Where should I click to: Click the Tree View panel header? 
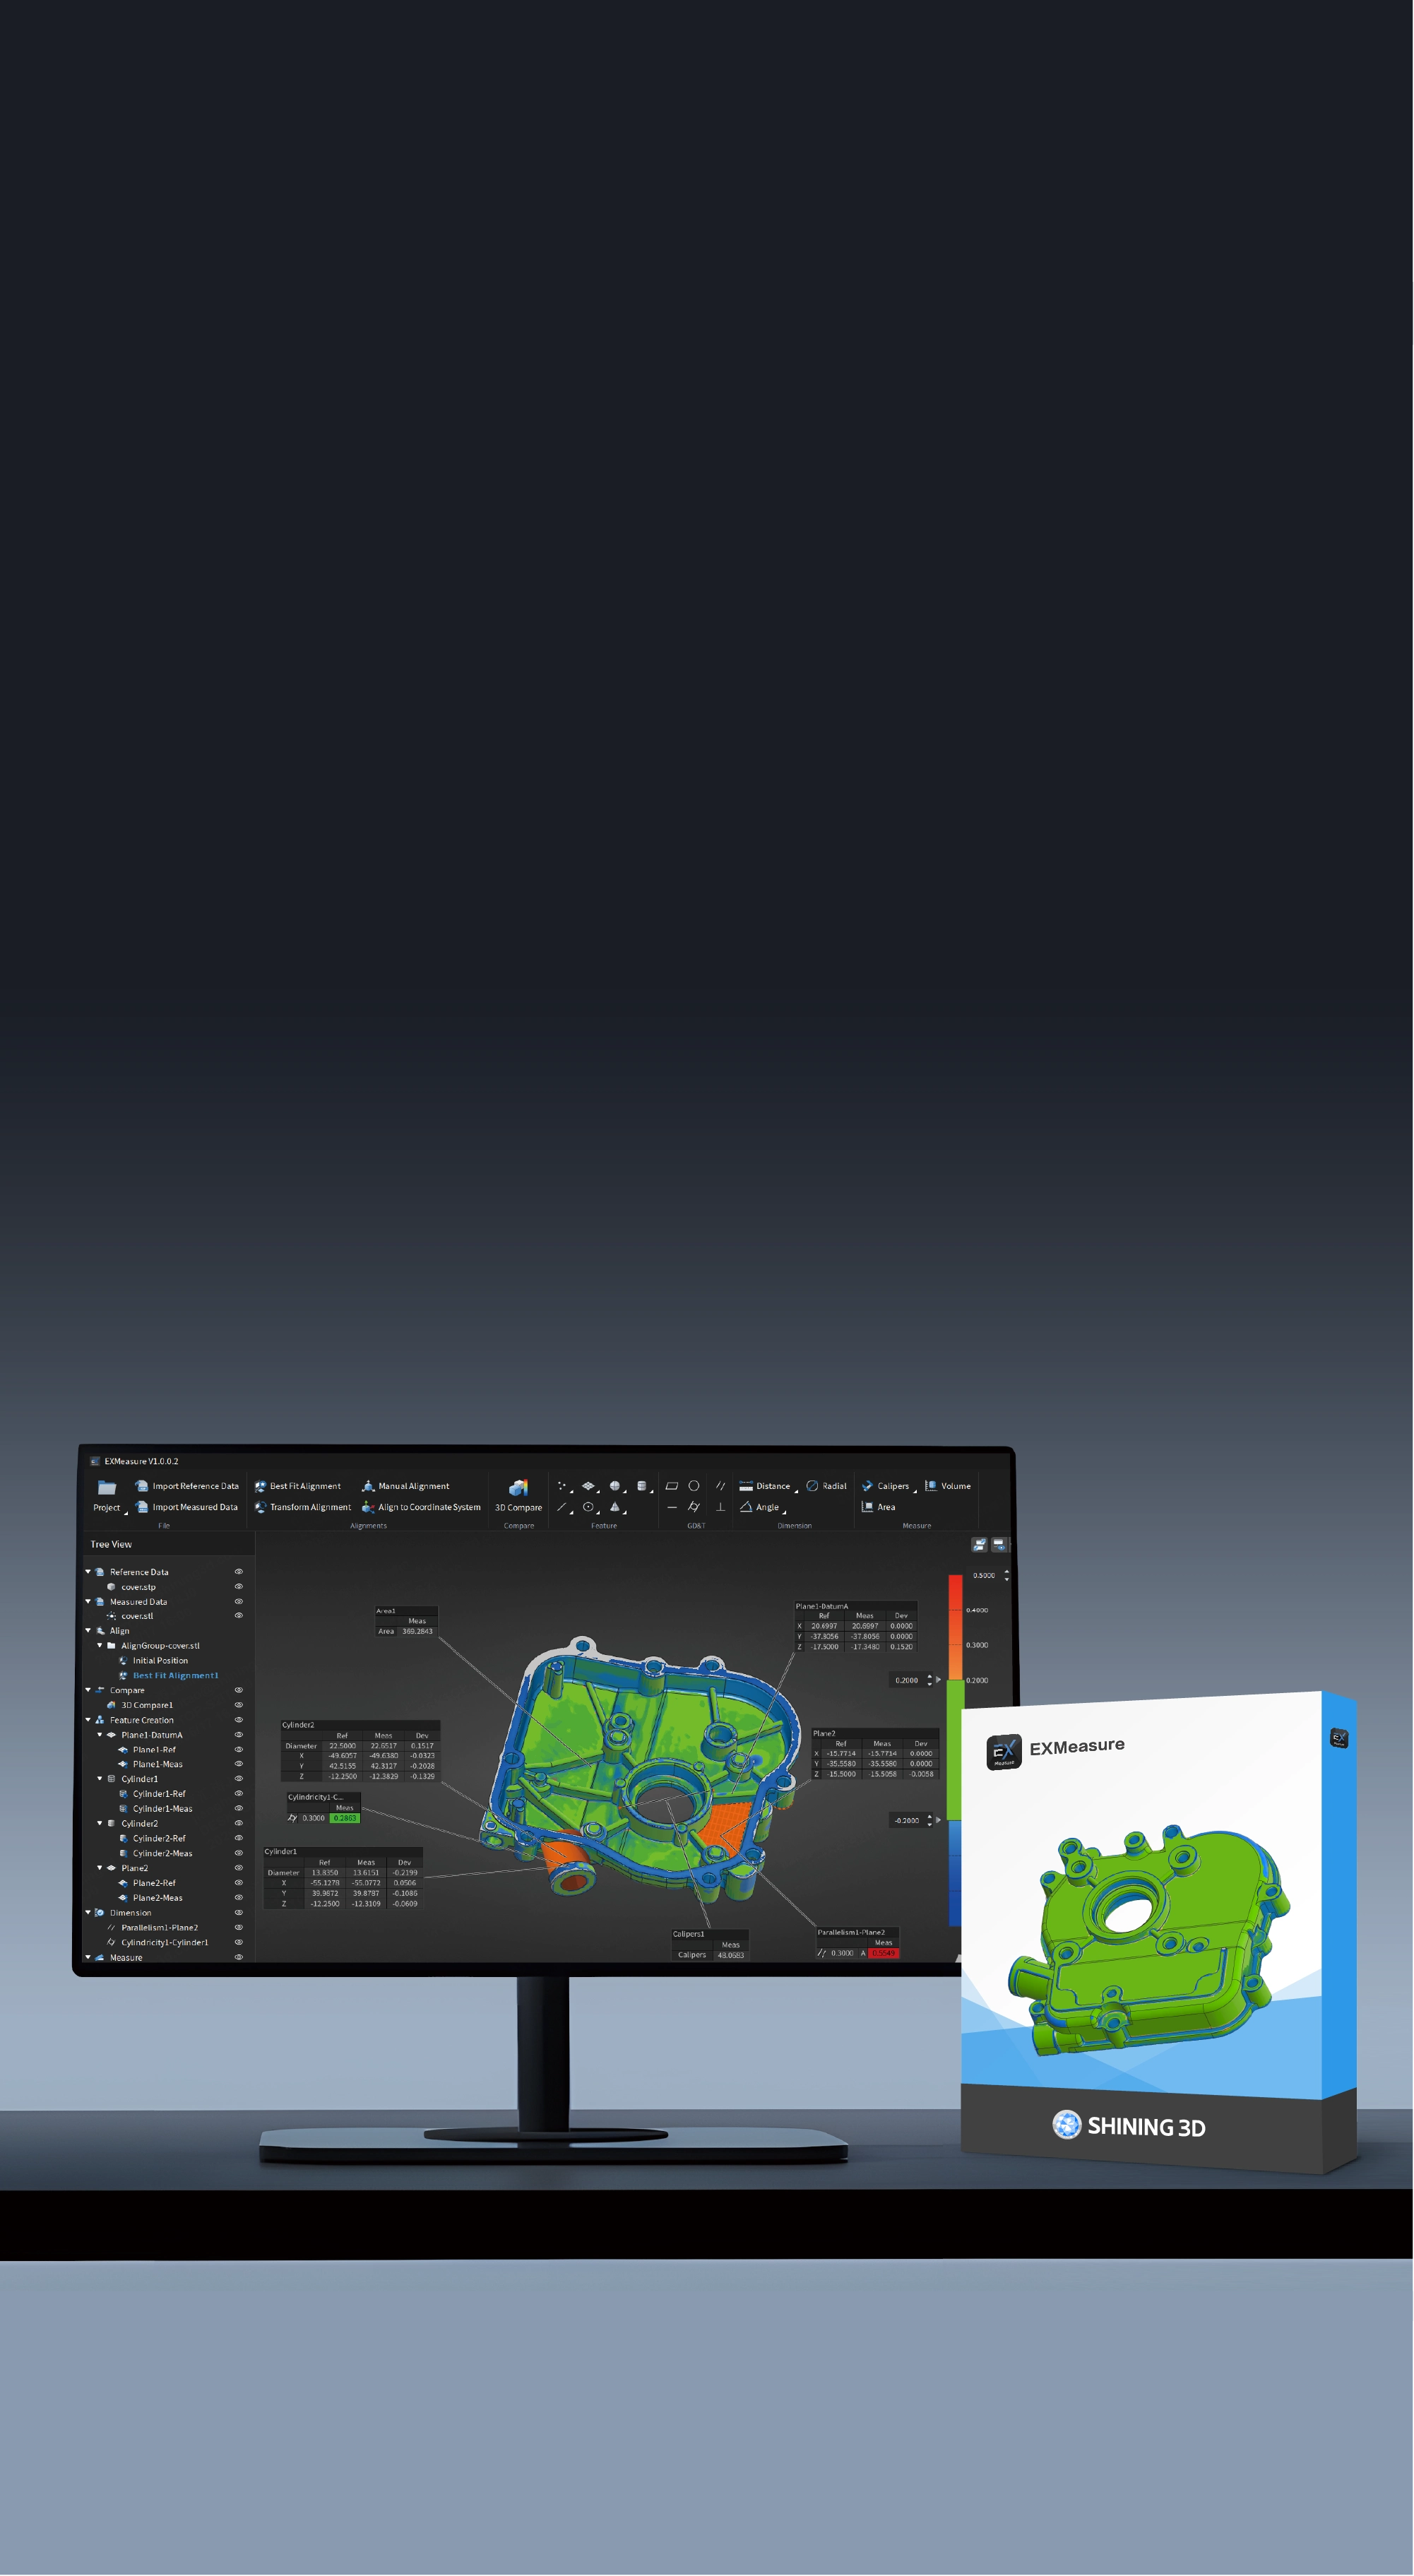click(111, 1545)
